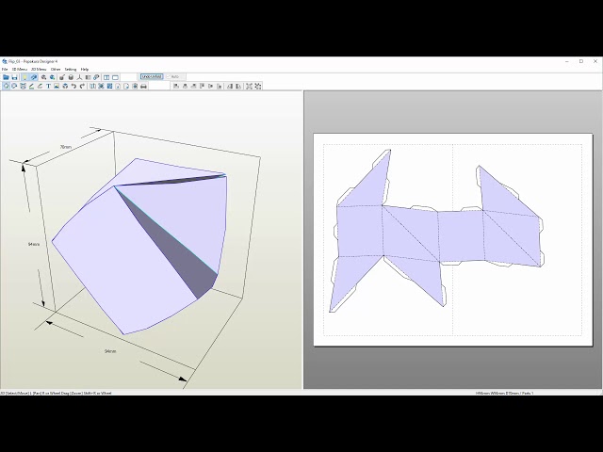The height and width of the screenshot is (452, 603).
Task: Minimize the Pepakura Designer window
Action: point(567,61)
